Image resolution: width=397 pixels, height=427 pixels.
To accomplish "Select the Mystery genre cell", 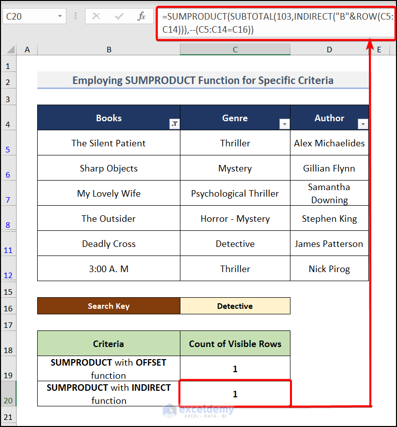I will tap(235, 168).
